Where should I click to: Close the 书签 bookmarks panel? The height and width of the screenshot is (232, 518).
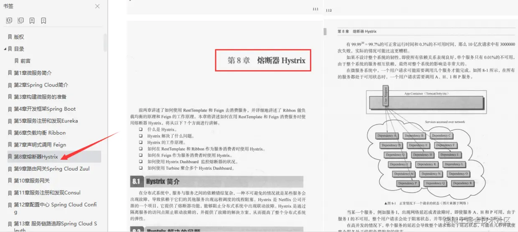click(x=97, y=6)
